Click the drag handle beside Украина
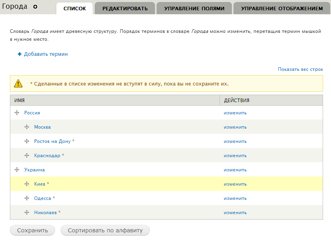The width and height of the screenshot is (331, 245). pos(17,170)
